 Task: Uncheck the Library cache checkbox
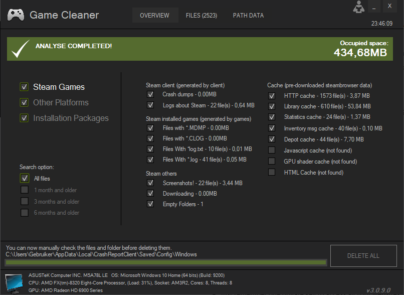coord(272,106)
